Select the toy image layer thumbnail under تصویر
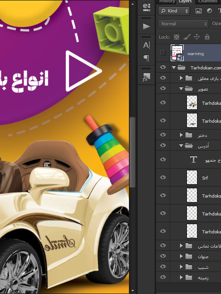221x294 pixels. click(x=192, y=102)
